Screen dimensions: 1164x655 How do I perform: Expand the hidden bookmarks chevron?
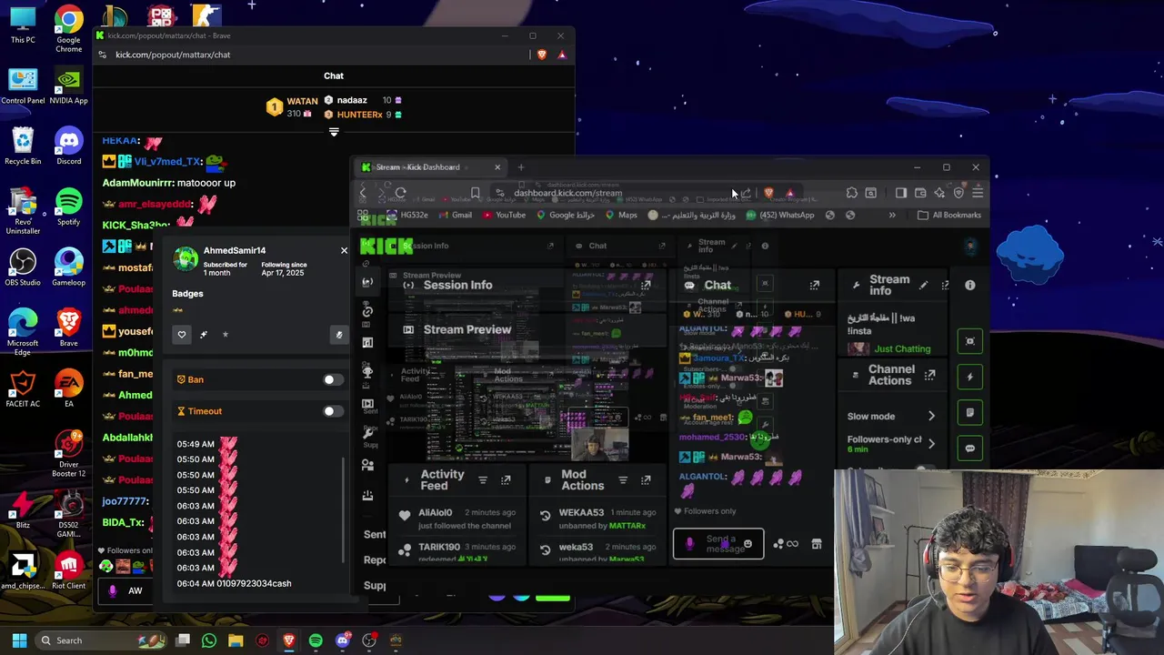pos(892,216)
